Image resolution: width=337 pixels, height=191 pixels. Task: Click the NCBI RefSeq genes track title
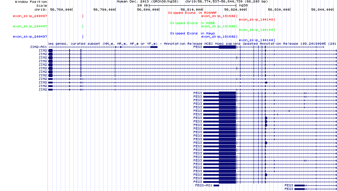(x=192, y=44)
